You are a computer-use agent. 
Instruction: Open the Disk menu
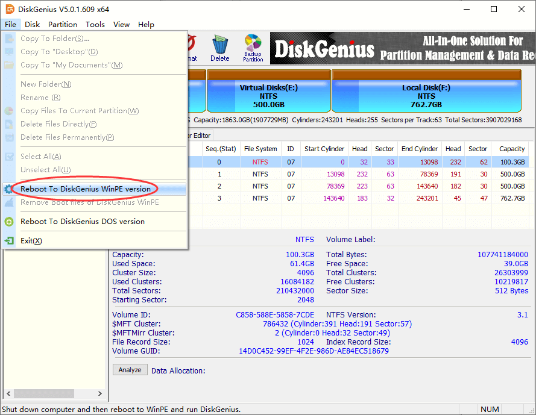[x=33, y=25]
